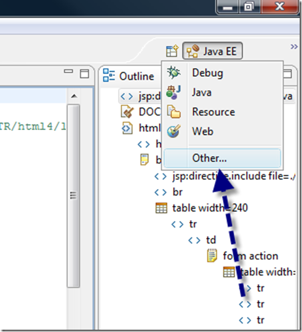302x332 pixels.
Task: Click the html4 URL text in editor
Action: tap(33, 126)
